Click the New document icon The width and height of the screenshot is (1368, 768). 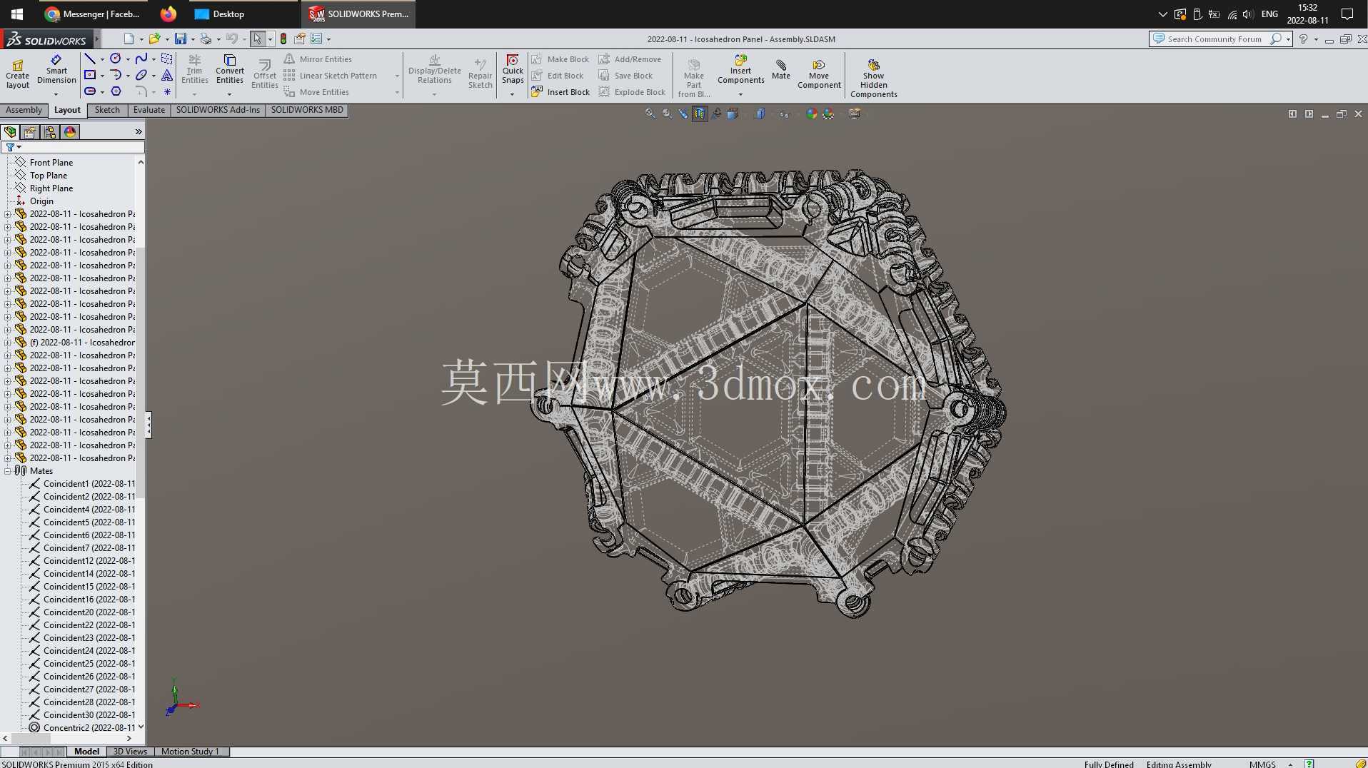(x=129, y=39)
